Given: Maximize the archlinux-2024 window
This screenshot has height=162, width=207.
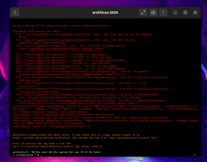Looking at the screenshot, I should 185,12.
